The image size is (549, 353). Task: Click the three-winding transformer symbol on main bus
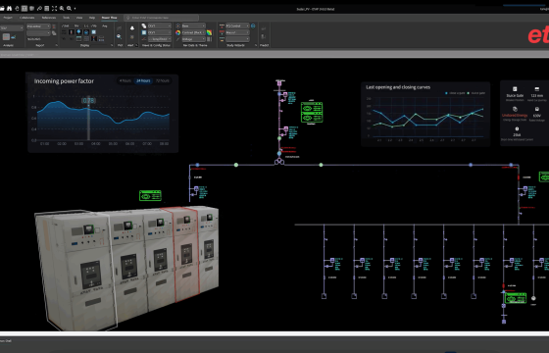tap(279, 162)
